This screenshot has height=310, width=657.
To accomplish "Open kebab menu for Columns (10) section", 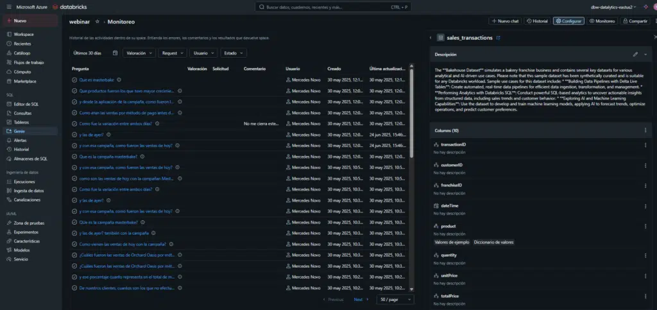I will click(x=645, y=130).
